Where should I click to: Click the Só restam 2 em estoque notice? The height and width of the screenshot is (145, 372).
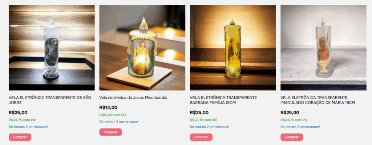pos(210,127)
